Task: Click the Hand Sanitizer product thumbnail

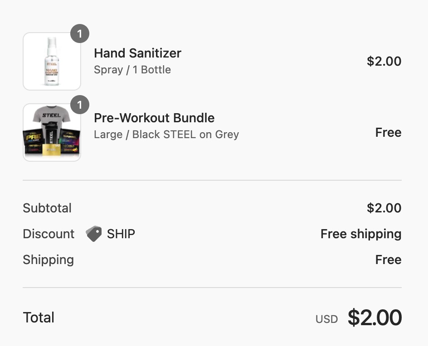Action: 52,62
